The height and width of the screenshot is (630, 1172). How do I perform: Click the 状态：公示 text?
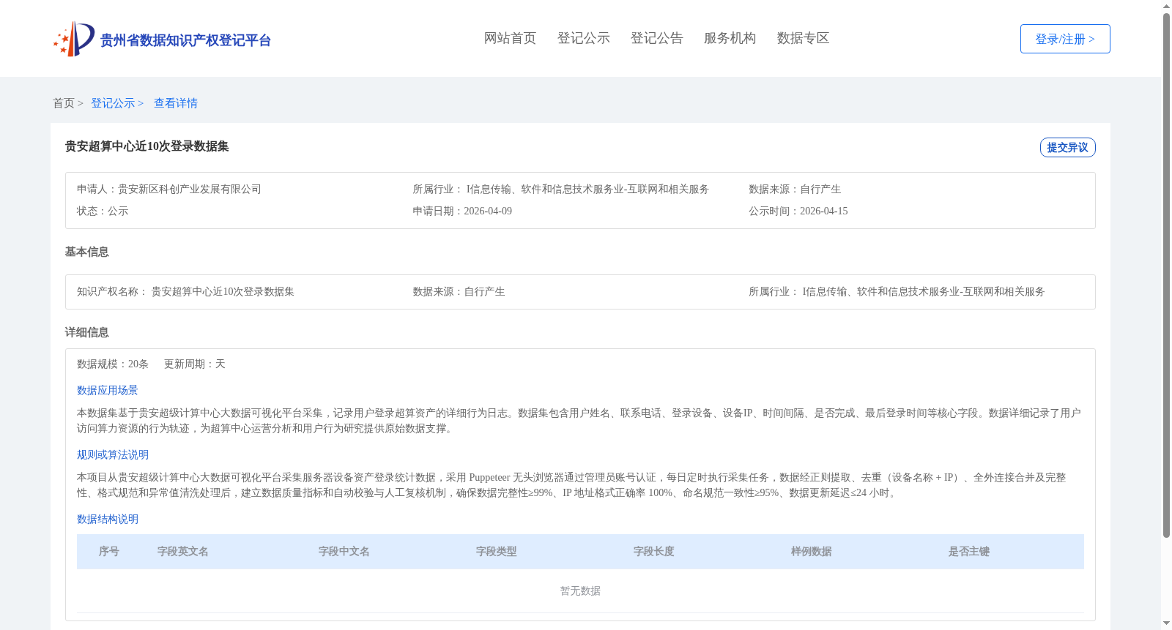[103, 211]
